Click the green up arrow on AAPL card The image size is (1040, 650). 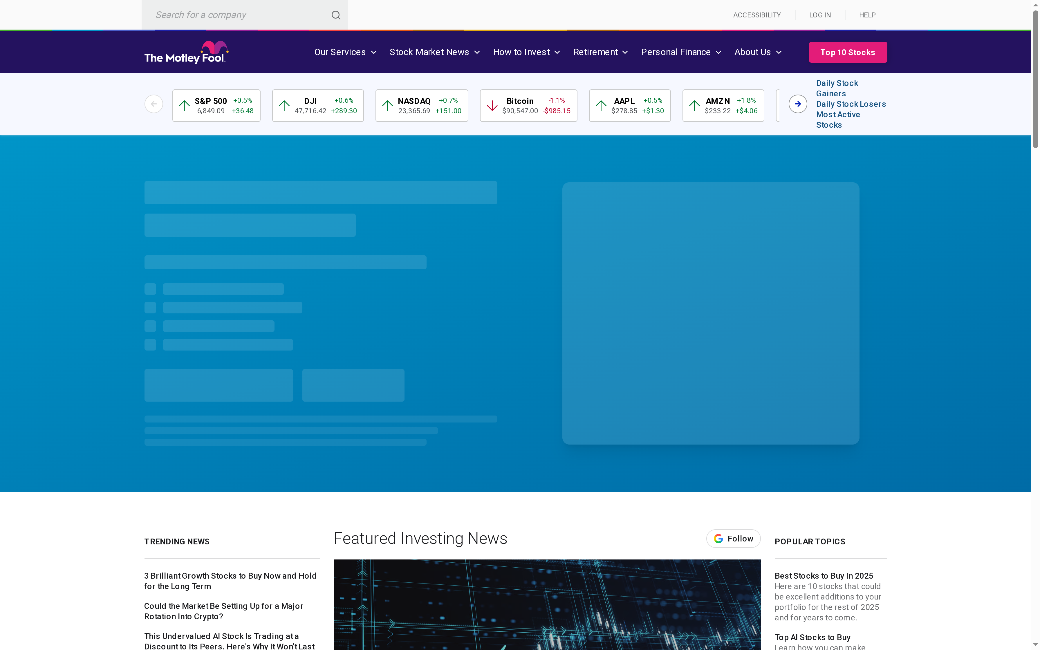coord(600,105)
